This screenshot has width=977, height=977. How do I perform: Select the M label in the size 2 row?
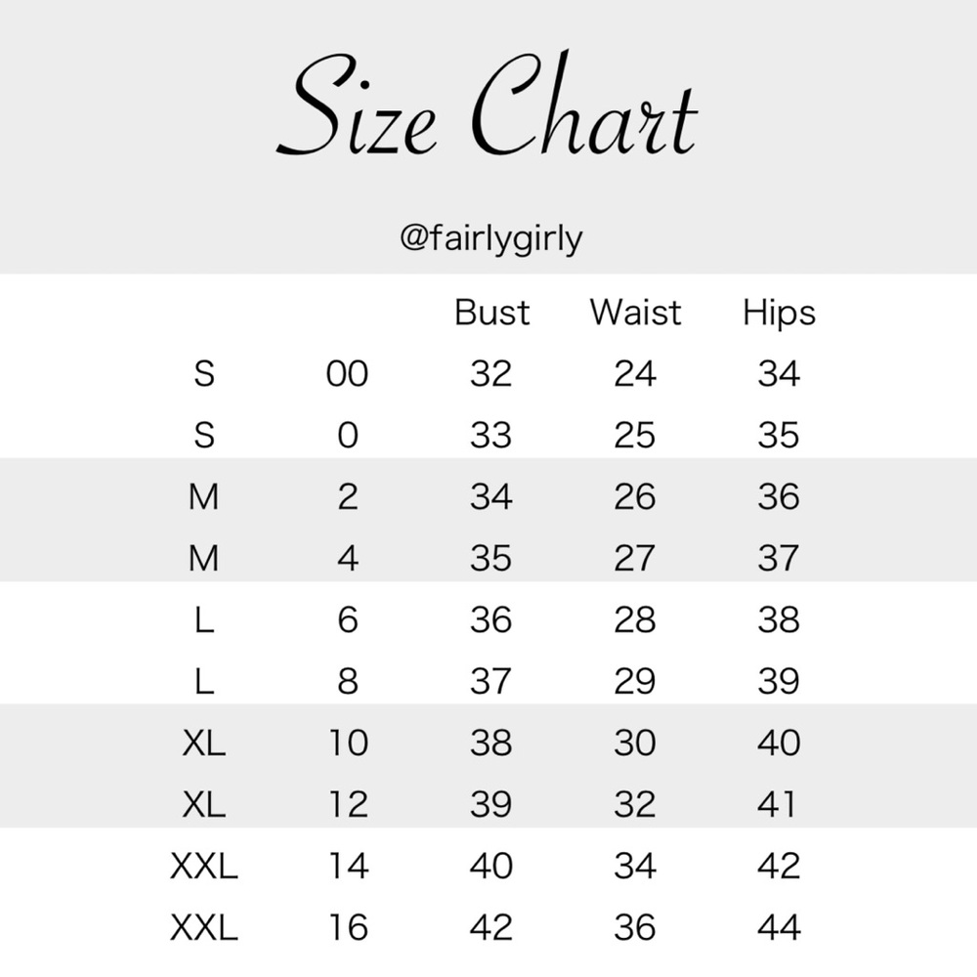tap(204, 497)
